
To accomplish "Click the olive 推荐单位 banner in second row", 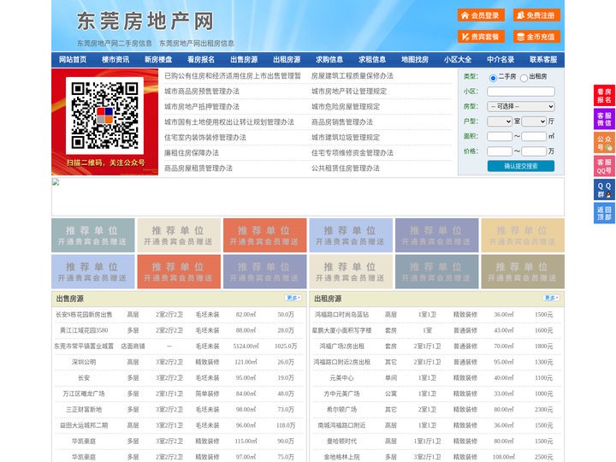I will point(523,271).
